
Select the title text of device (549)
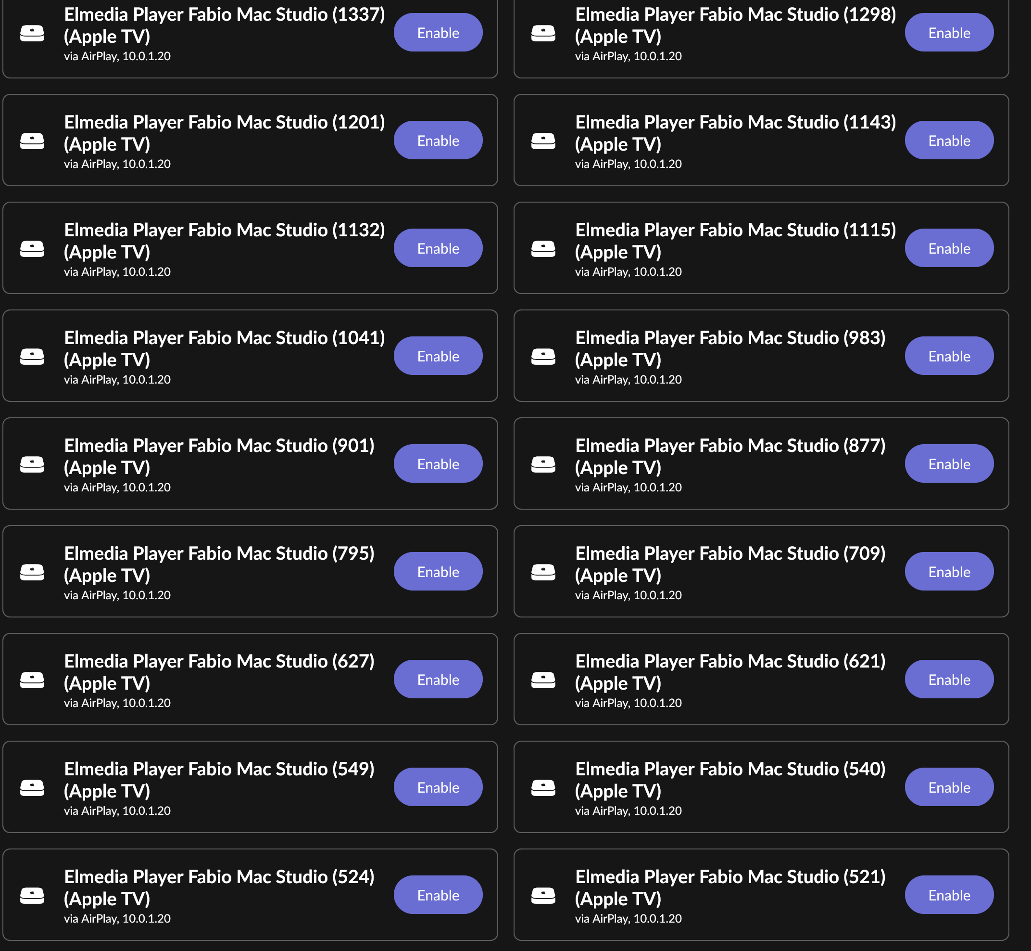click(219, 780)
